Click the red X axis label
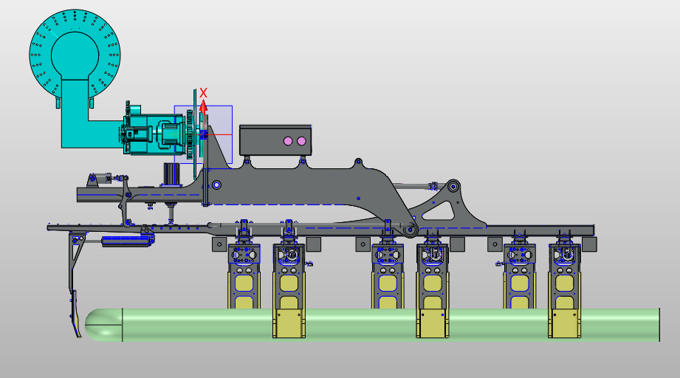 click(x=203, y=93)
